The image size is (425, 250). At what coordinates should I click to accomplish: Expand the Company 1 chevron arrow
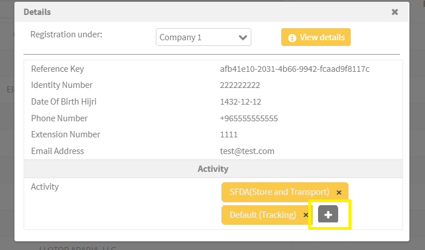[x=243, y=37]
